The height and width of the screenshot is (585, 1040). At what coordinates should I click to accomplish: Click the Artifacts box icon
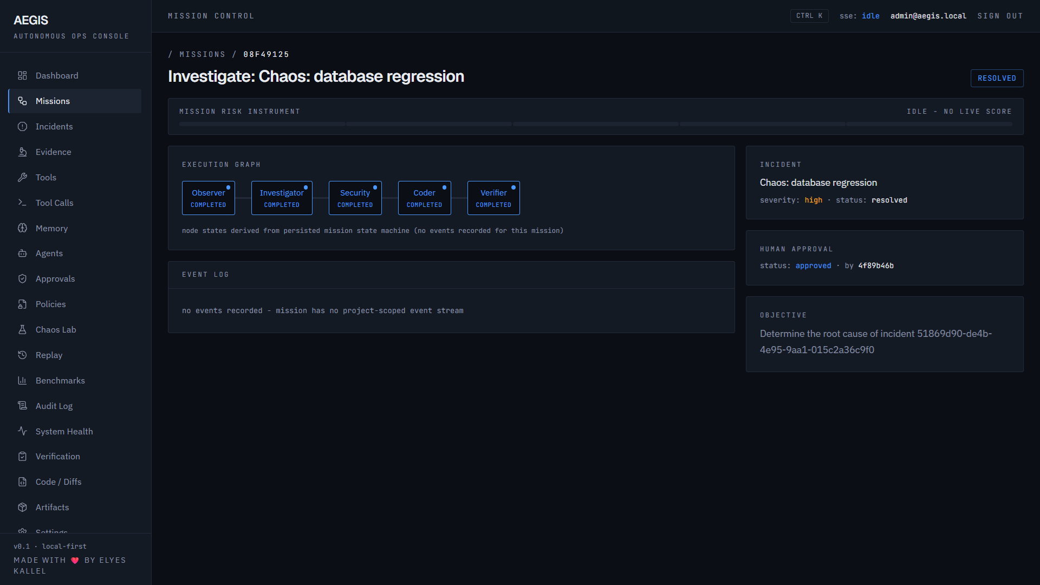point(22,508)
